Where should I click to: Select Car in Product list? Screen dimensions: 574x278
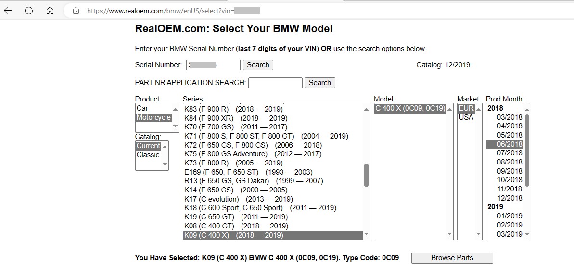[142, 108]
